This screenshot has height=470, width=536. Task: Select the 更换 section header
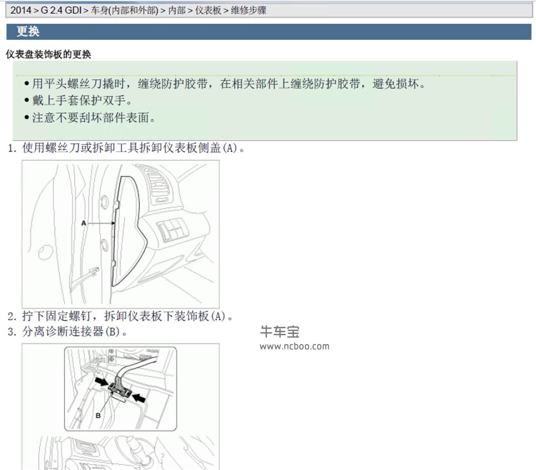[x=269, y=31]
